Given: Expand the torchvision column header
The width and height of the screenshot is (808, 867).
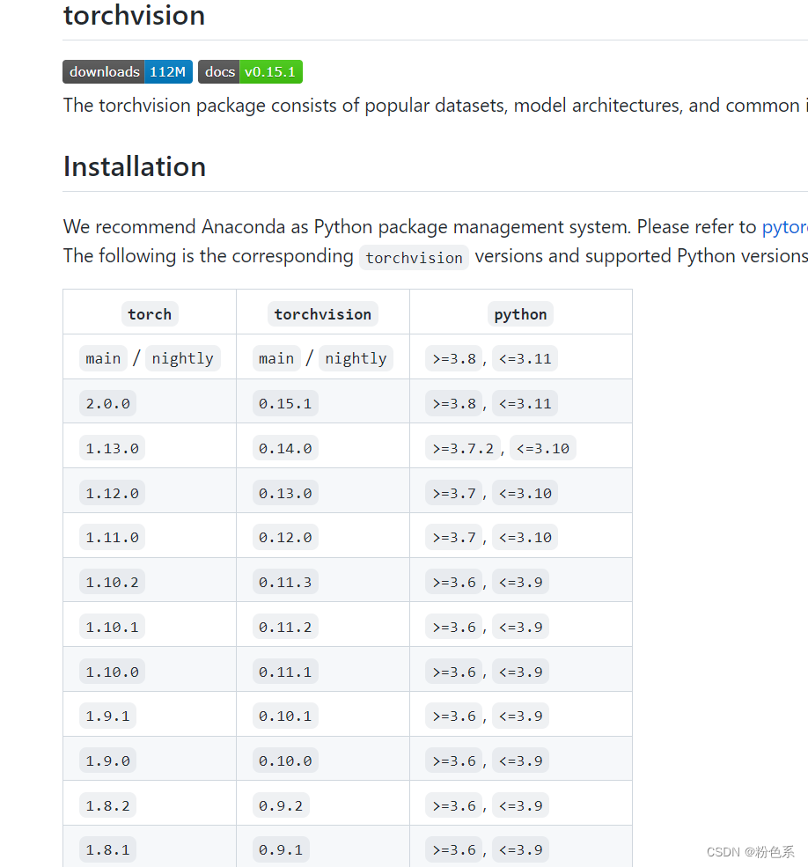Looking at the screenshot, I should (322, 313).
